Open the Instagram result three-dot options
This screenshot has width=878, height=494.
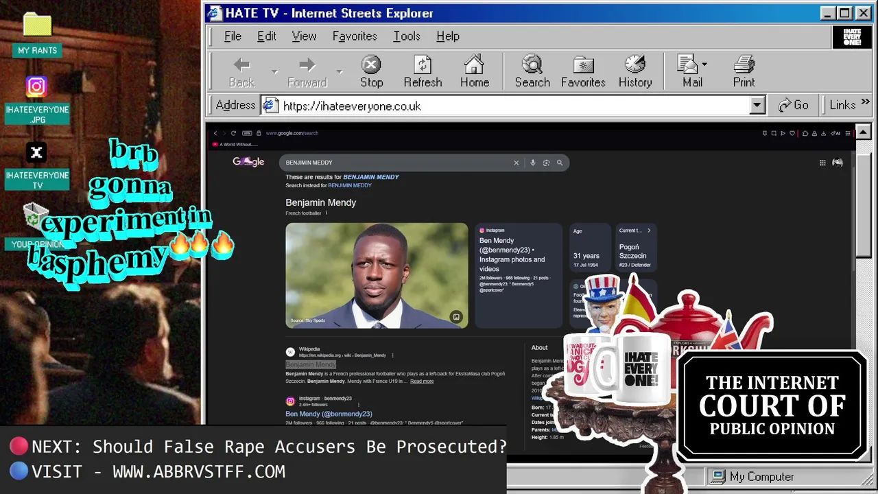359,405
